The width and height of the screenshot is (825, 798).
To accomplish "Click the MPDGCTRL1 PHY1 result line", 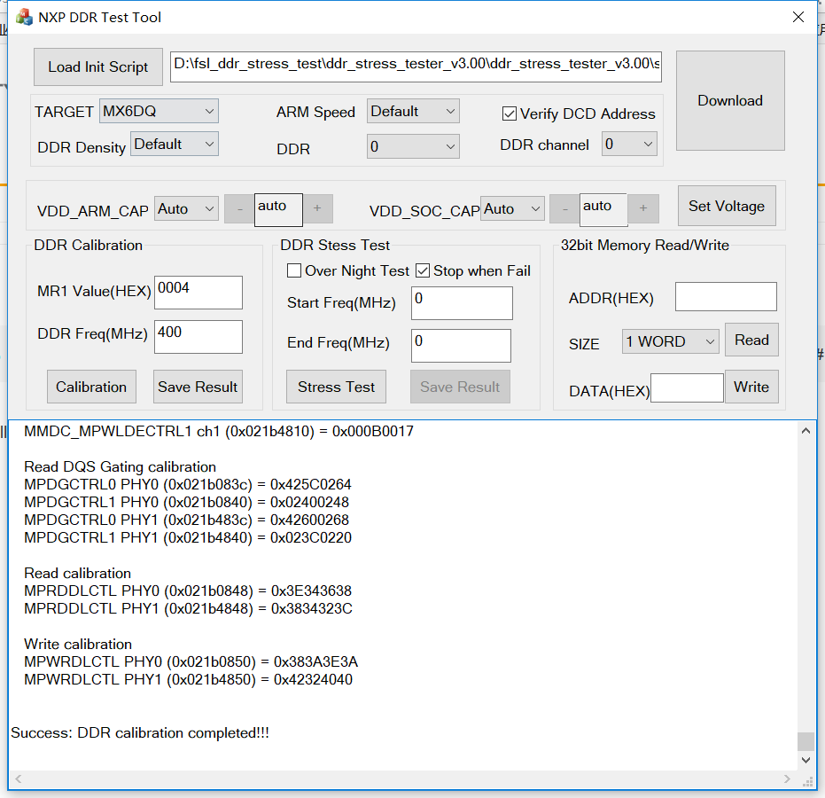I will [188, 537].
